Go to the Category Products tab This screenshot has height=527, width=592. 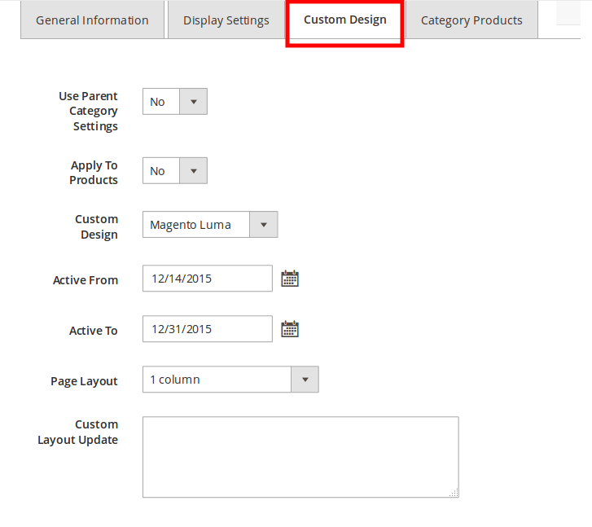471,20
